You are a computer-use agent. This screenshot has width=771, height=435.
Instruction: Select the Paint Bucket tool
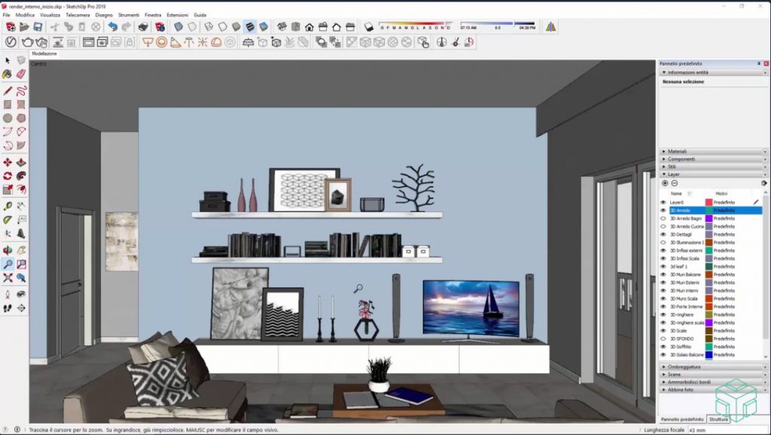coord(8,74)
